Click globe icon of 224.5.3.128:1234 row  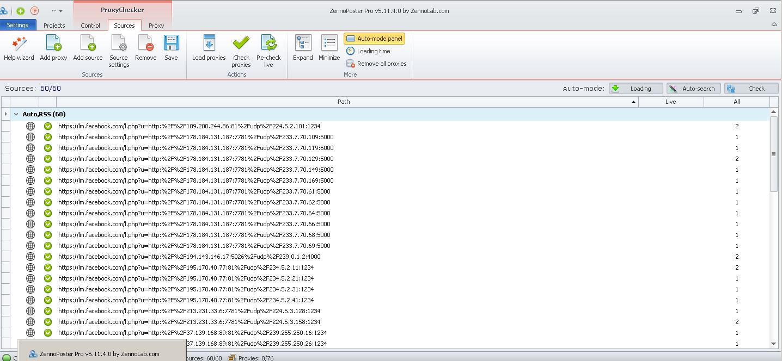(x=30, y=311)
